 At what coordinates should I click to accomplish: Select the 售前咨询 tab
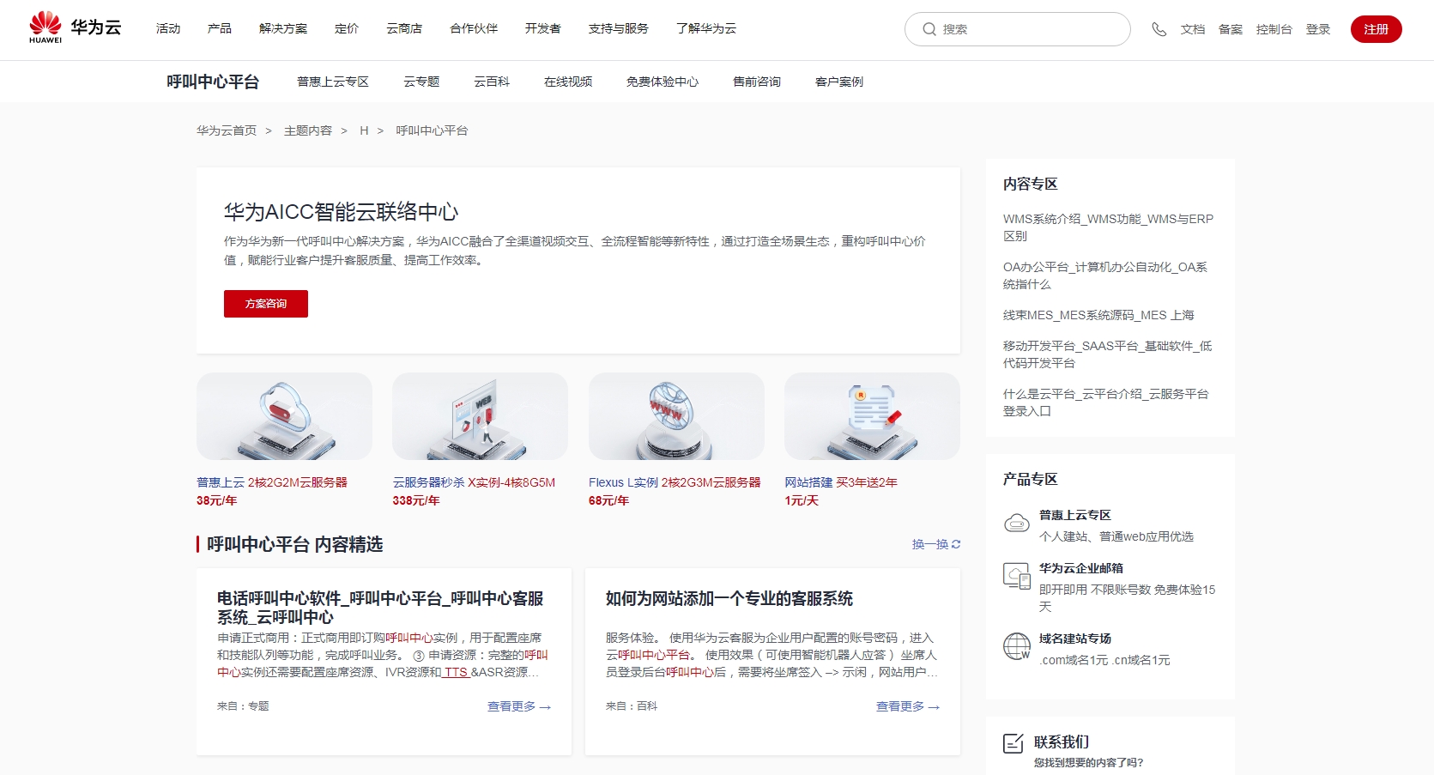(757, 82)
